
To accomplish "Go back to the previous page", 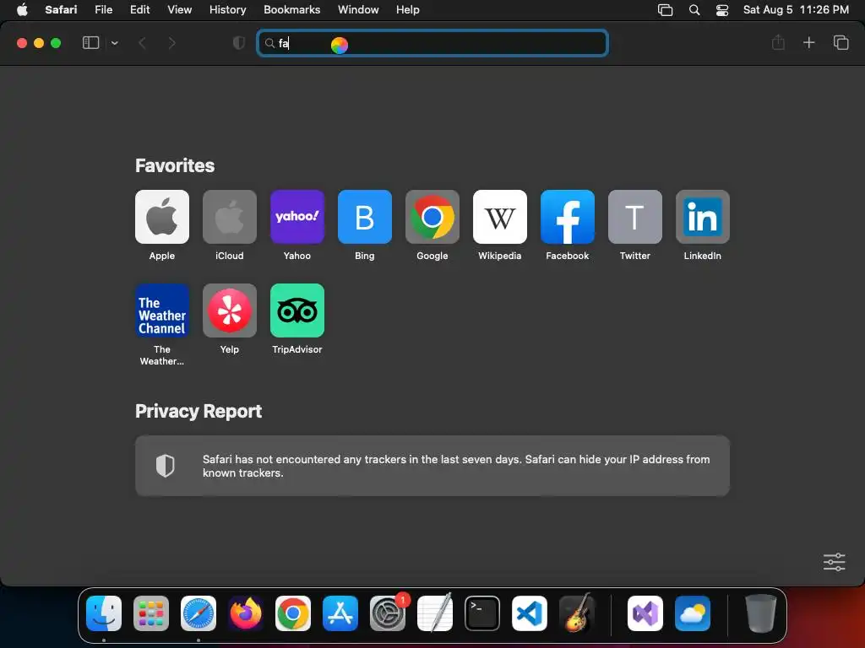I will click(x=142, y=43).
